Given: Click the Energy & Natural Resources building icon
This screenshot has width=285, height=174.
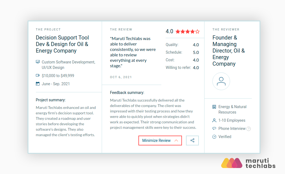Looking at the screenshot, I should (x=214, y=107).
